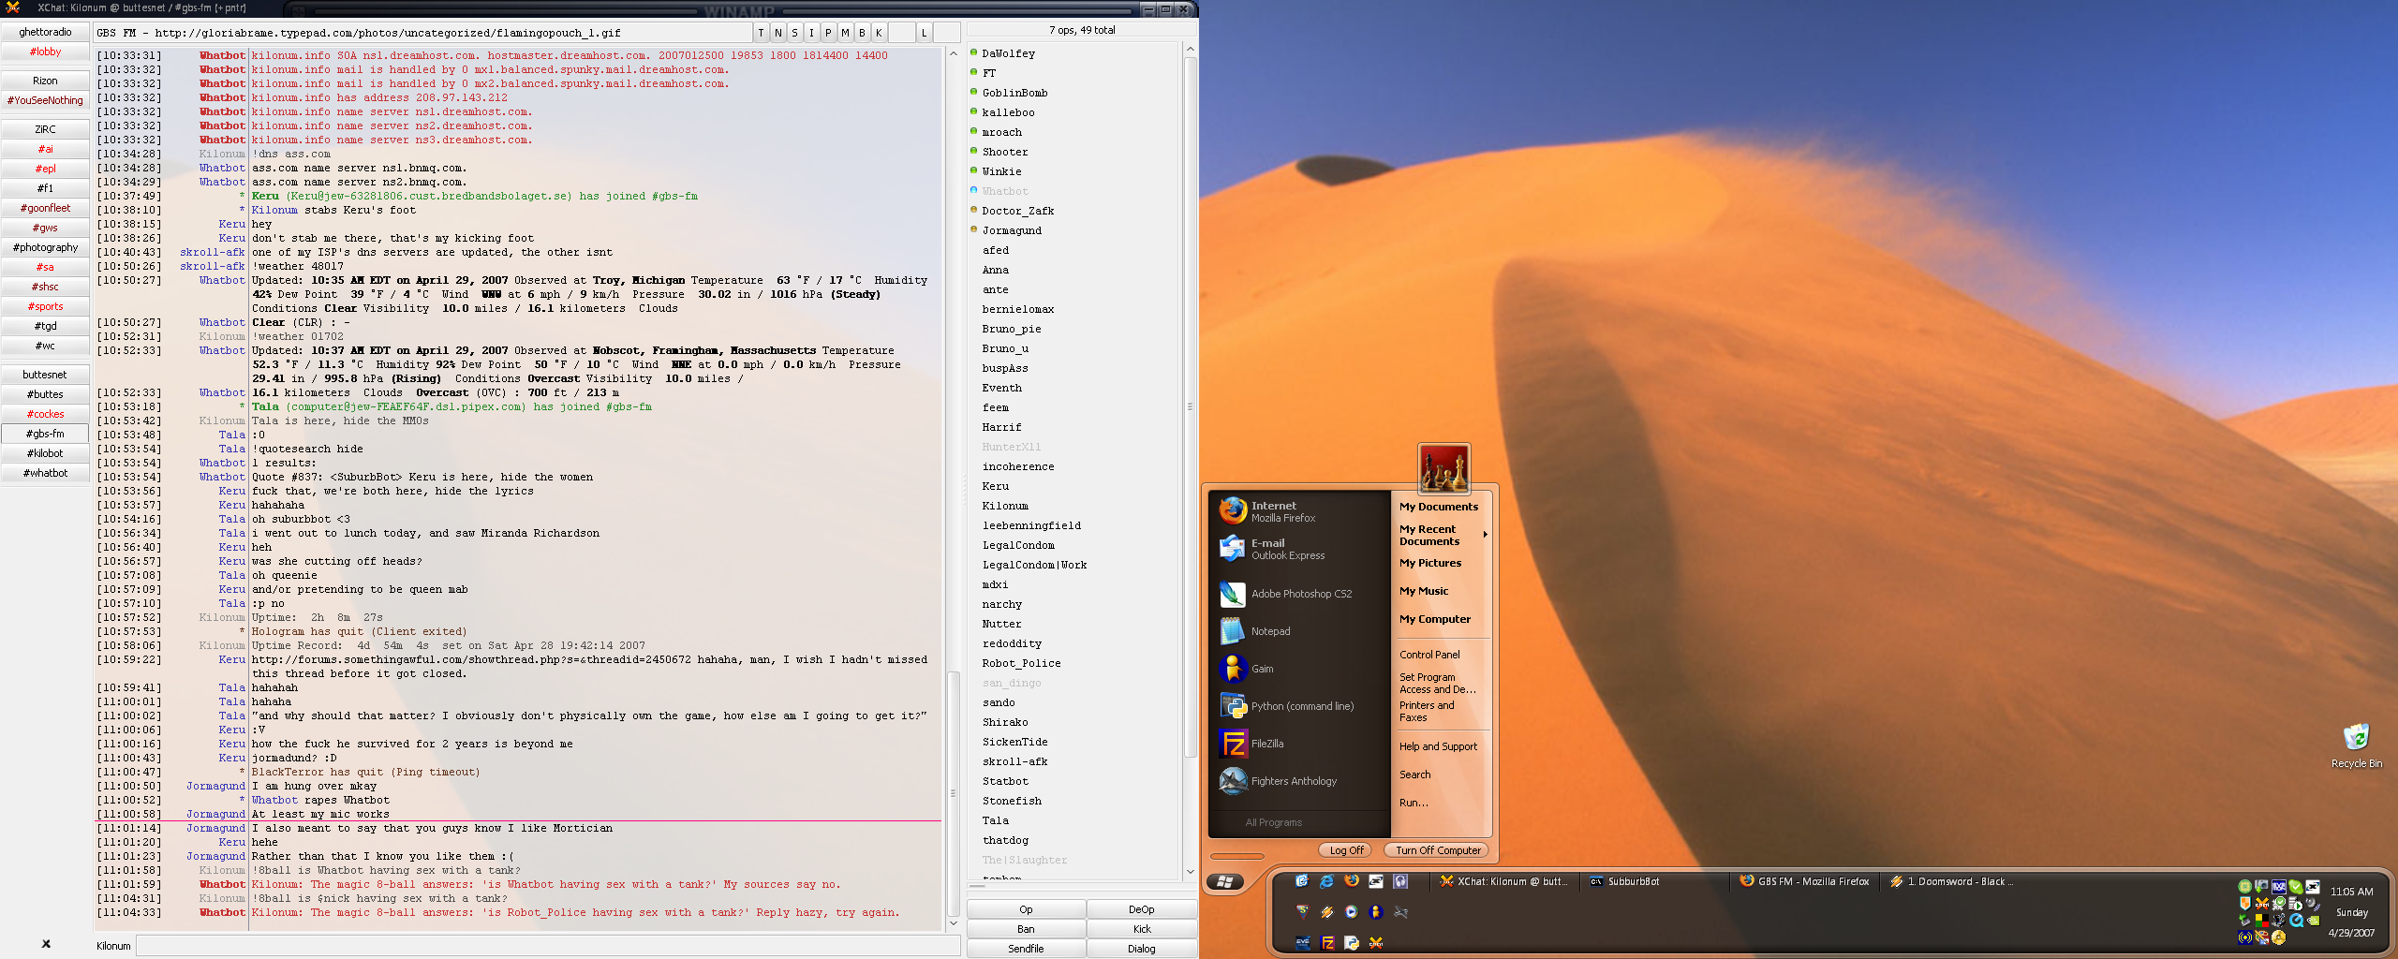This screenshot has height=959, width=2398.
Task: Launch Firefox from quick launch bar
Action: point(1351,881)
